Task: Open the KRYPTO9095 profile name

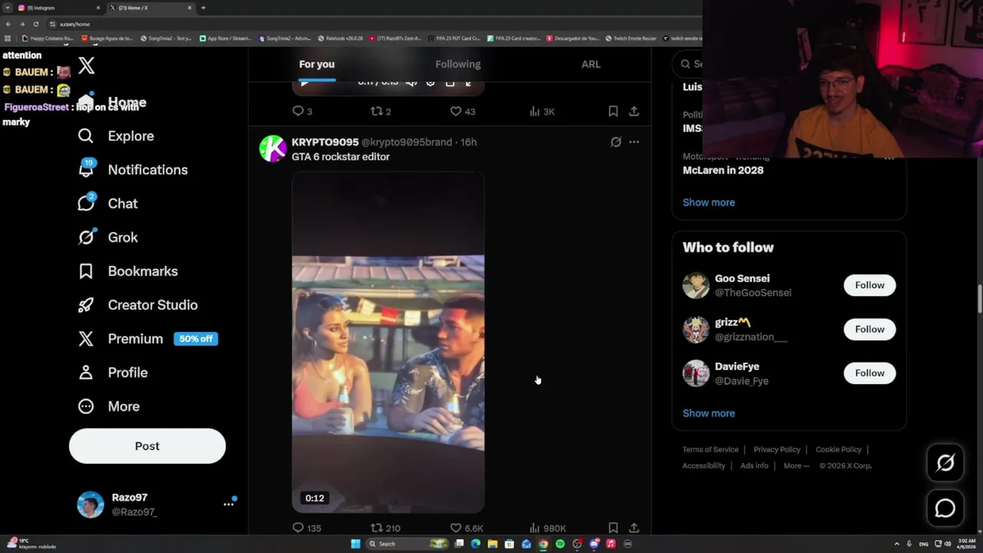Action: pos(325,142)
